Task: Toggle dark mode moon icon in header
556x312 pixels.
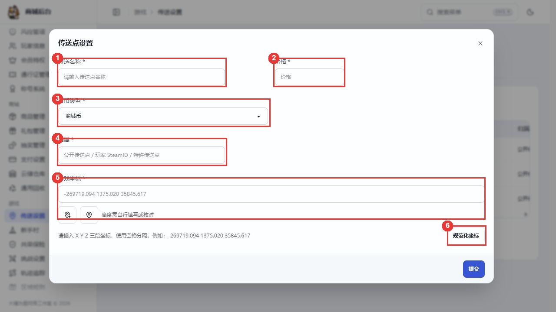Action: 530,12
